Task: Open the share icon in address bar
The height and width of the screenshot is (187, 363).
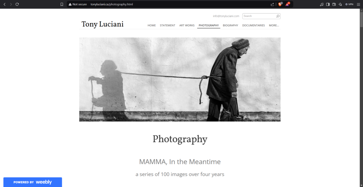Action: click(272, 4)
